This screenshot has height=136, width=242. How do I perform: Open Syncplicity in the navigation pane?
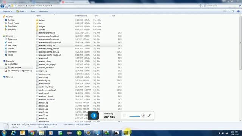coord(12,29)
